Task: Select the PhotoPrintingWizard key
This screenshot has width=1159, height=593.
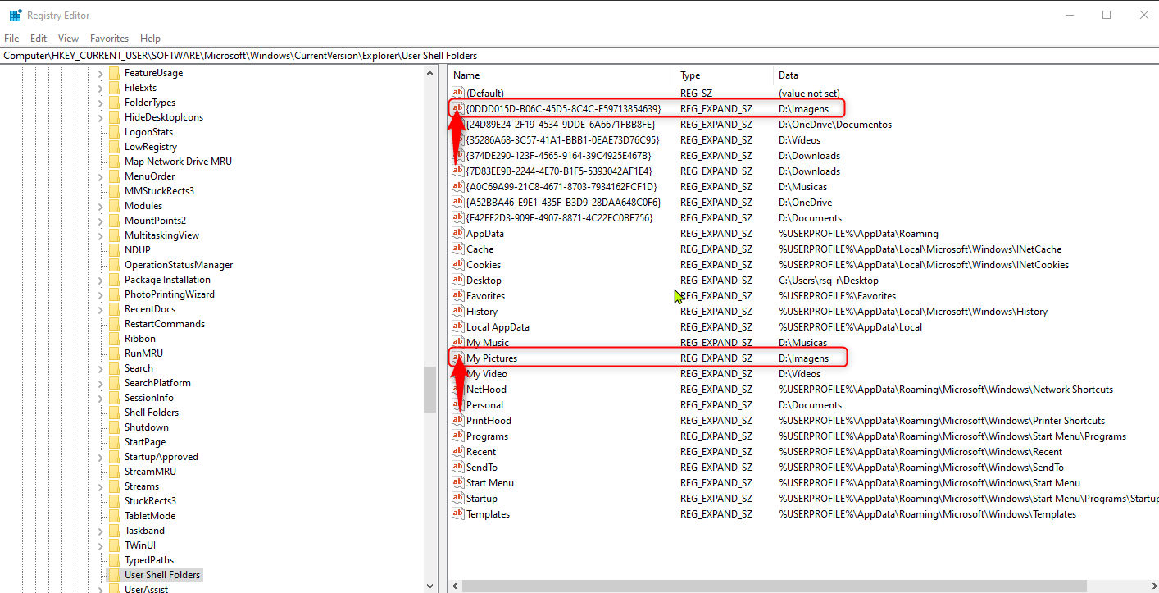Action: 170,294
